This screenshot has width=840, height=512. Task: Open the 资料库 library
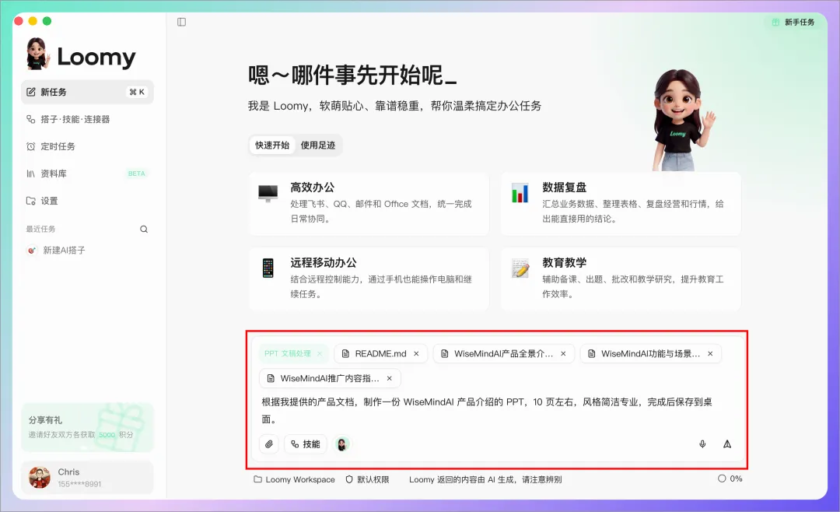[x=87, y=174]
